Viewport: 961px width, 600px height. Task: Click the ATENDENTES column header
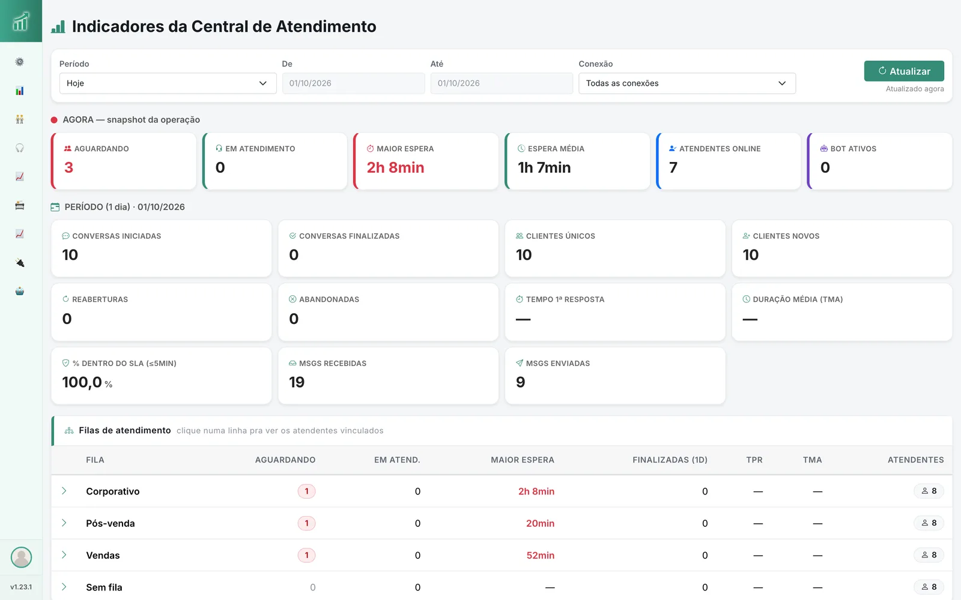916,460
